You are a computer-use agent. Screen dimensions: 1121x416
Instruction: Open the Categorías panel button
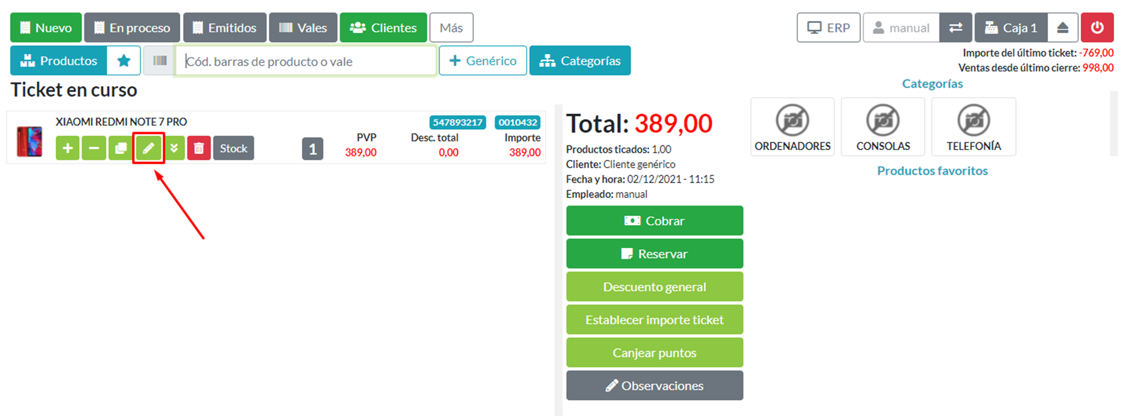pyautogui.click(x=580, y=60)
